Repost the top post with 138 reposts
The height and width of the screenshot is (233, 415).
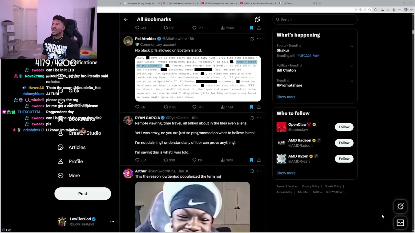tap(169, 28)
